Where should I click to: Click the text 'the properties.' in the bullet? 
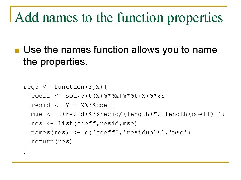click(55, 62)
